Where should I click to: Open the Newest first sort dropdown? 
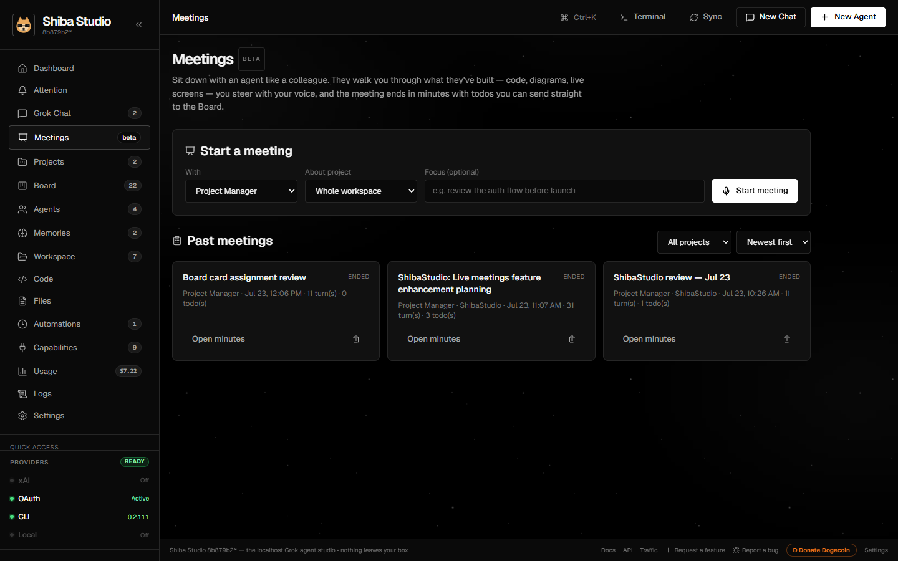[x=774, y=242]
